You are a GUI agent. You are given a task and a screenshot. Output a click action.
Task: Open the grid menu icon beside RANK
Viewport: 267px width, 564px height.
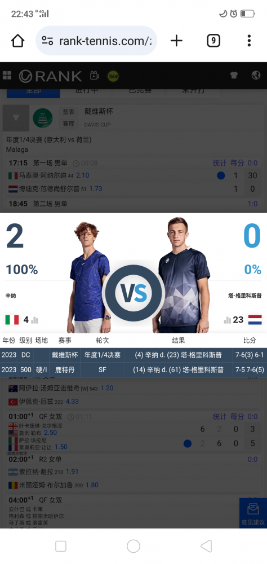pyautogui.click(x=7, y=76)
